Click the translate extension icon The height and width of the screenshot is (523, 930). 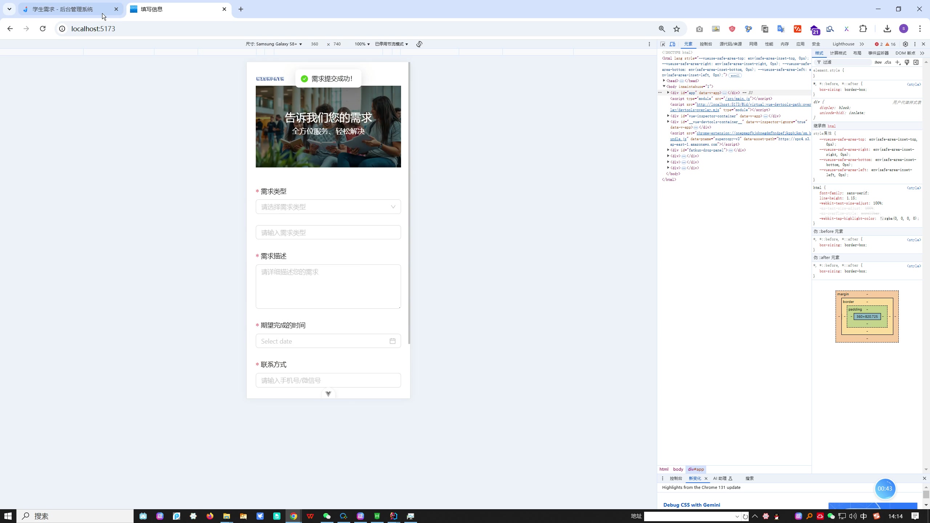pyautogui.click(x=781, y=29)
